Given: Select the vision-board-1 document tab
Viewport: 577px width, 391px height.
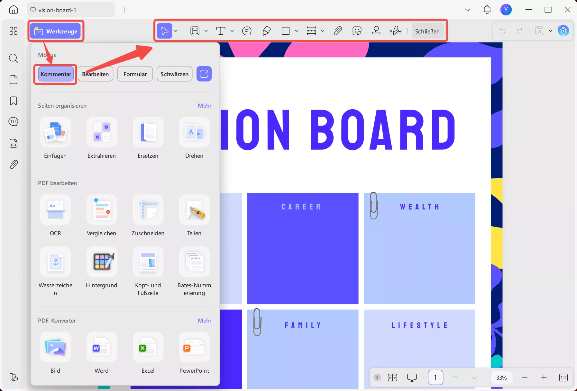Looking at the screenshot, I should point(58,10).
